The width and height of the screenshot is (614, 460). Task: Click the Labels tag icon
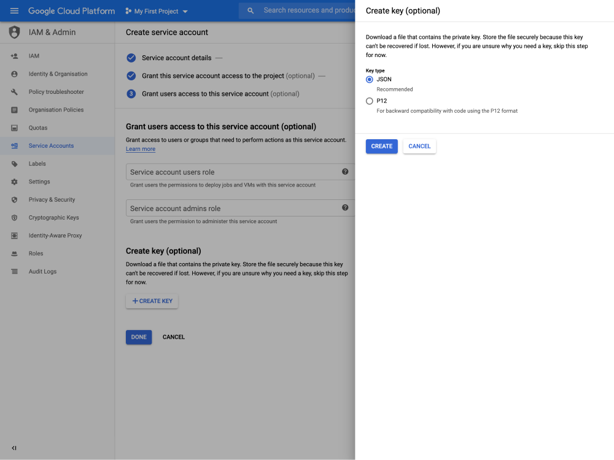[14, 164]
